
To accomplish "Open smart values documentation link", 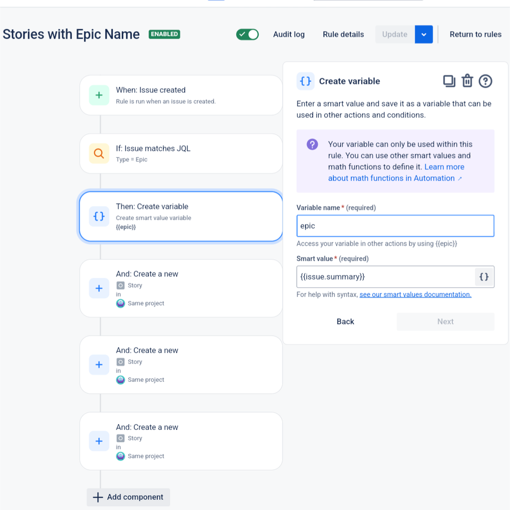I will coord(415,295).
